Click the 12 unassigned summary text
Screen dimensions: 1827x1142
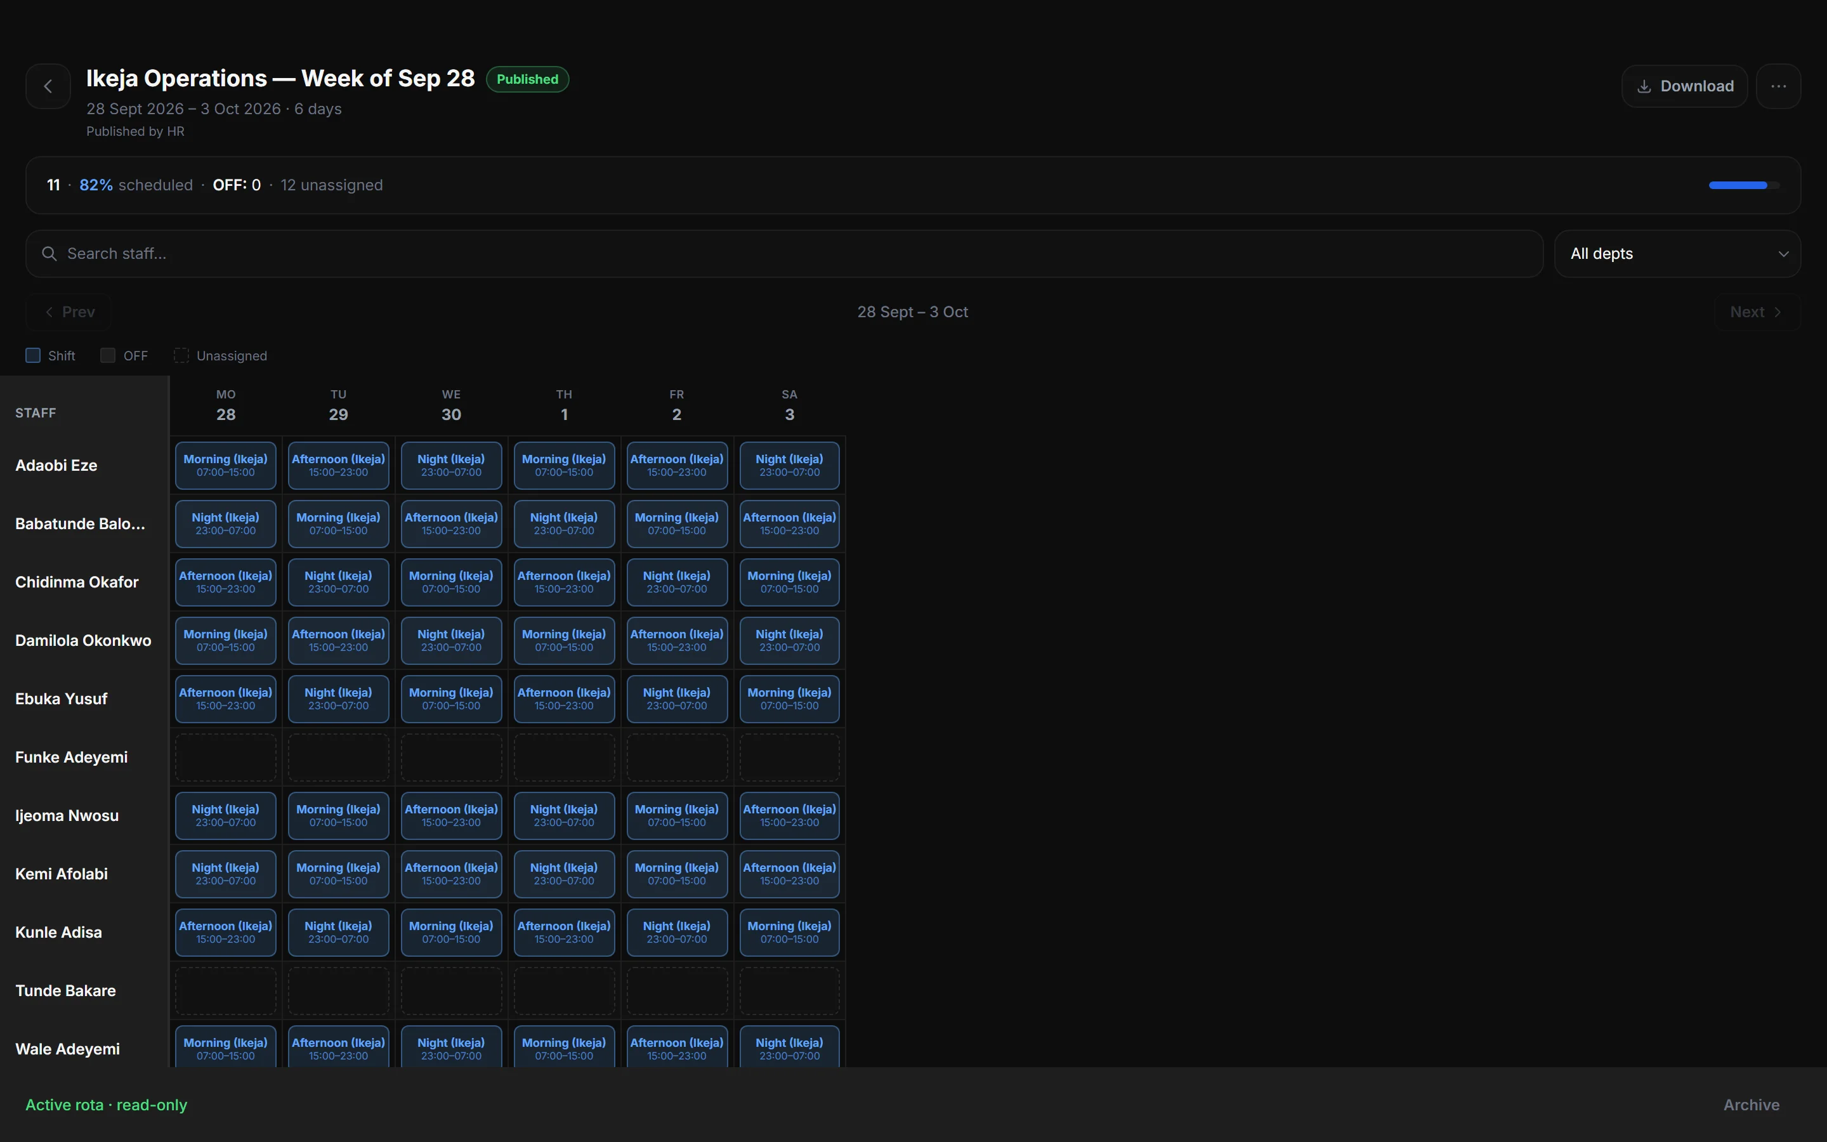click(x=331, y=185)
